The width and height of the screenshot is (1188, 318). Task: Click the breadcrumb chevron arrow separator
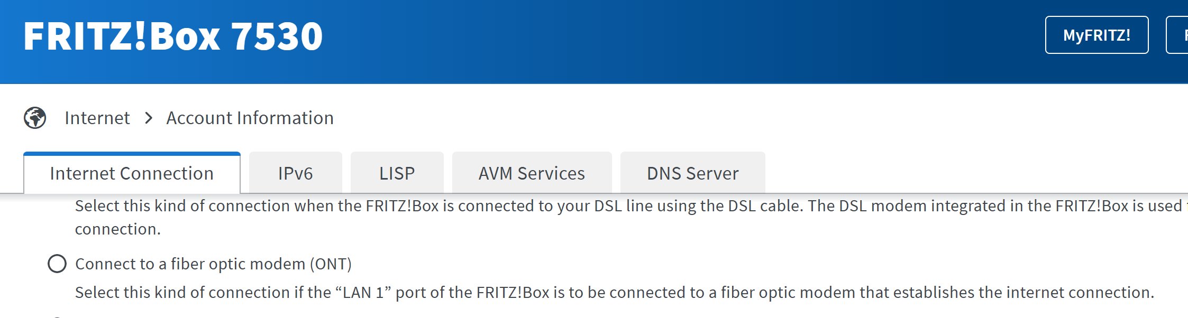tap(149, 118)
